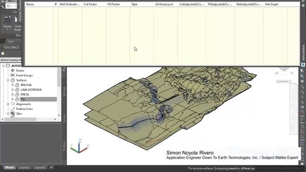Click the TN surface icon
Image resolution: width=306 pixels, height=172 pixels.
coord(17,99)
